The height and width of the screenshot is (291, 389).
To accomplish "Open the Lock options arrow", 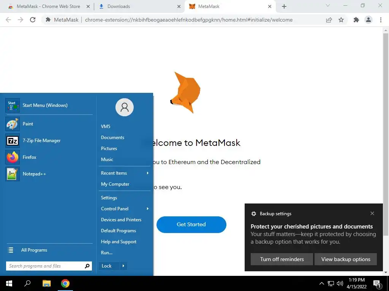I will click(x=123, y=266).
